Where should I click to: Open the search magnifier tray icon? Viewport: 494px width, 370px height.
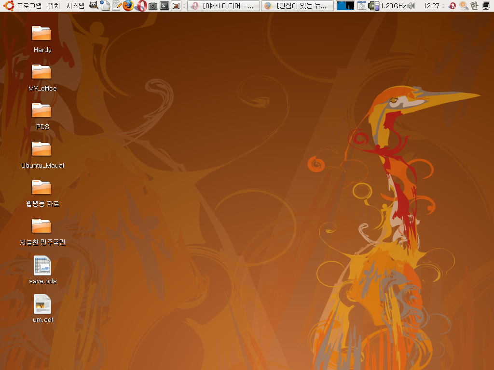point(464,6)
